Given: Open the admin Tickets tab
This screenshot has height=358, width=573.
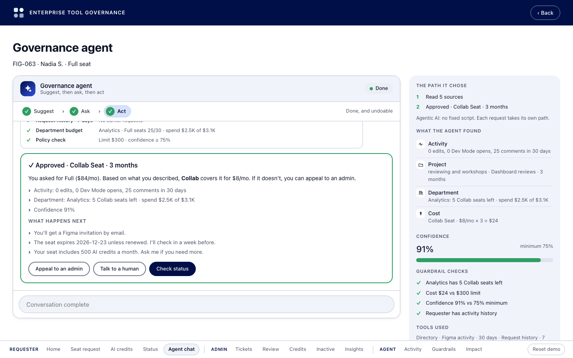Looking at the screenshot, I should point(244,349).
